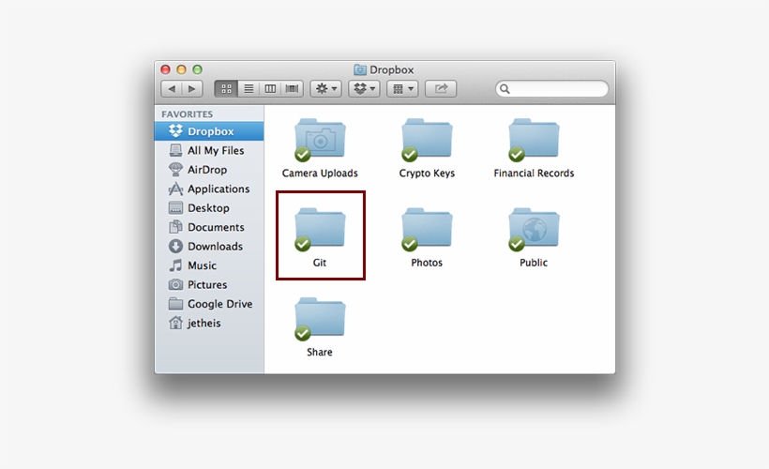Select the Share folder icon
769x469 pixels.
320,319
